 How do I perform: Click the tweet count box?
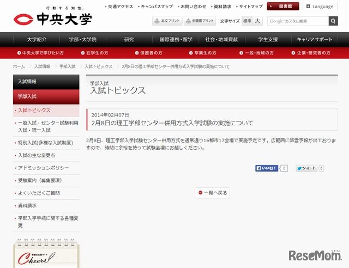click(321, 168)
